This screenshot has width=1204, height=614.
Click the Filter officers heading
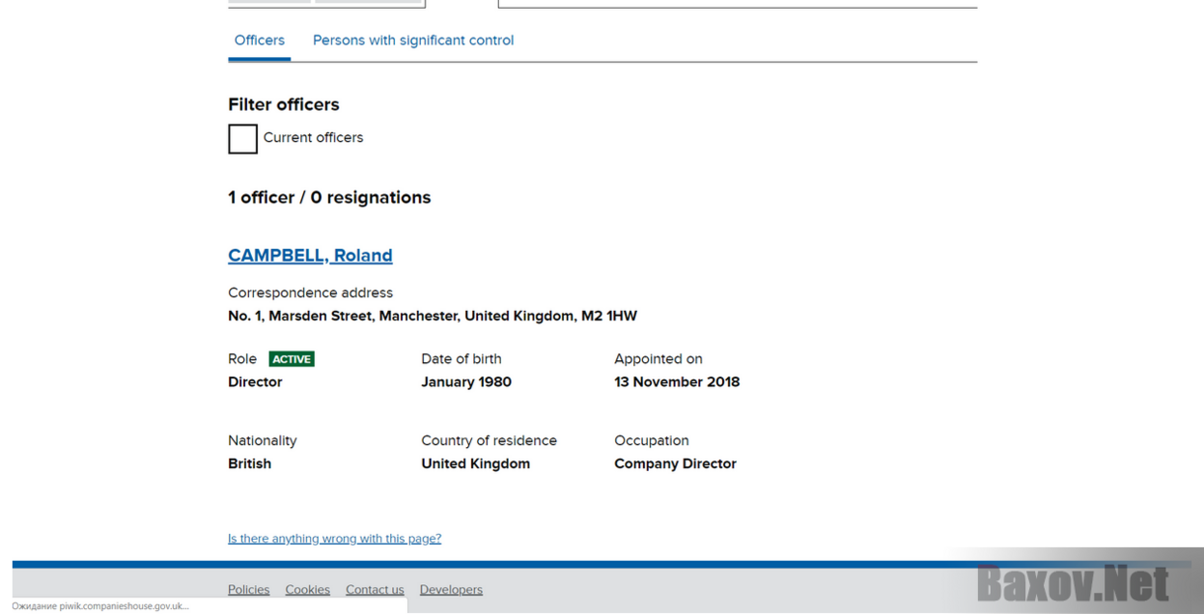[283, 104]
